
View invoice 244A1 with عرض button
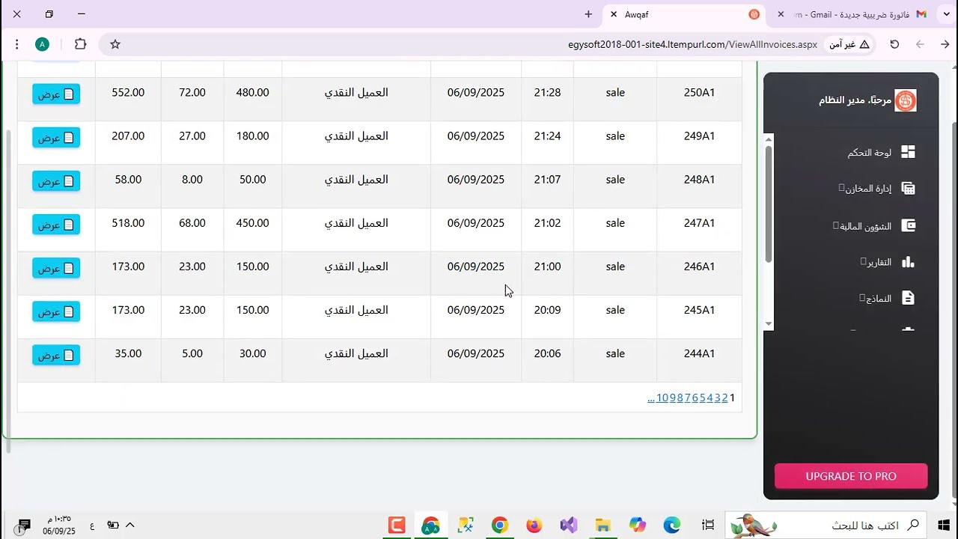(x=56, y=355)
